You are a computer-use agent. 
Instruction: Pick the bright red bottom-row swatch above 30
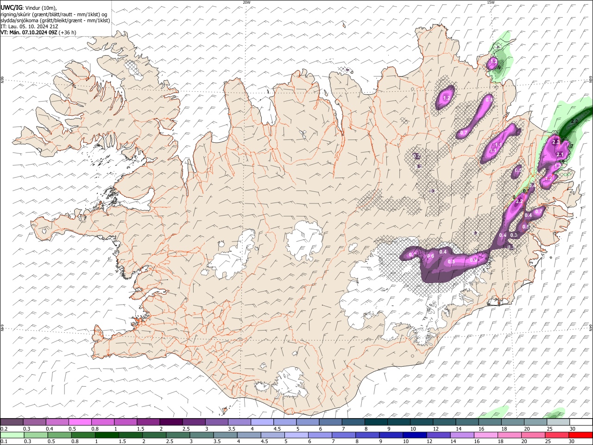tap(581, 435)
